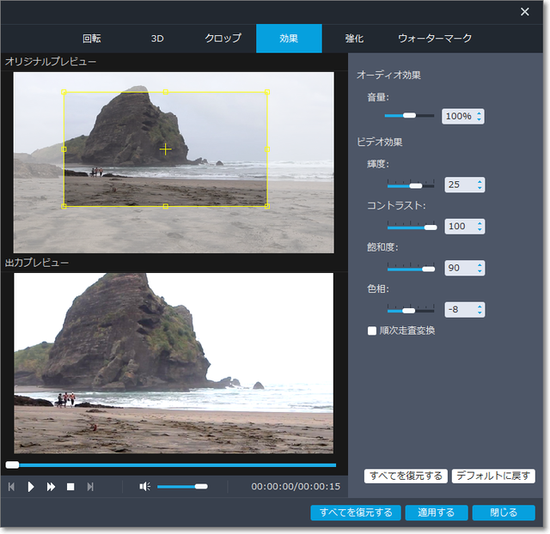Mute audio with the speaker icon
Screen dimensions: 550x534
[x=144, y=487]
